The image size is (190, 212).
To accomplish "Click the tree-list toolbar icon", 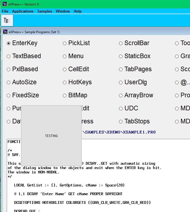I will pyautogui.click(x=7, y=20).
